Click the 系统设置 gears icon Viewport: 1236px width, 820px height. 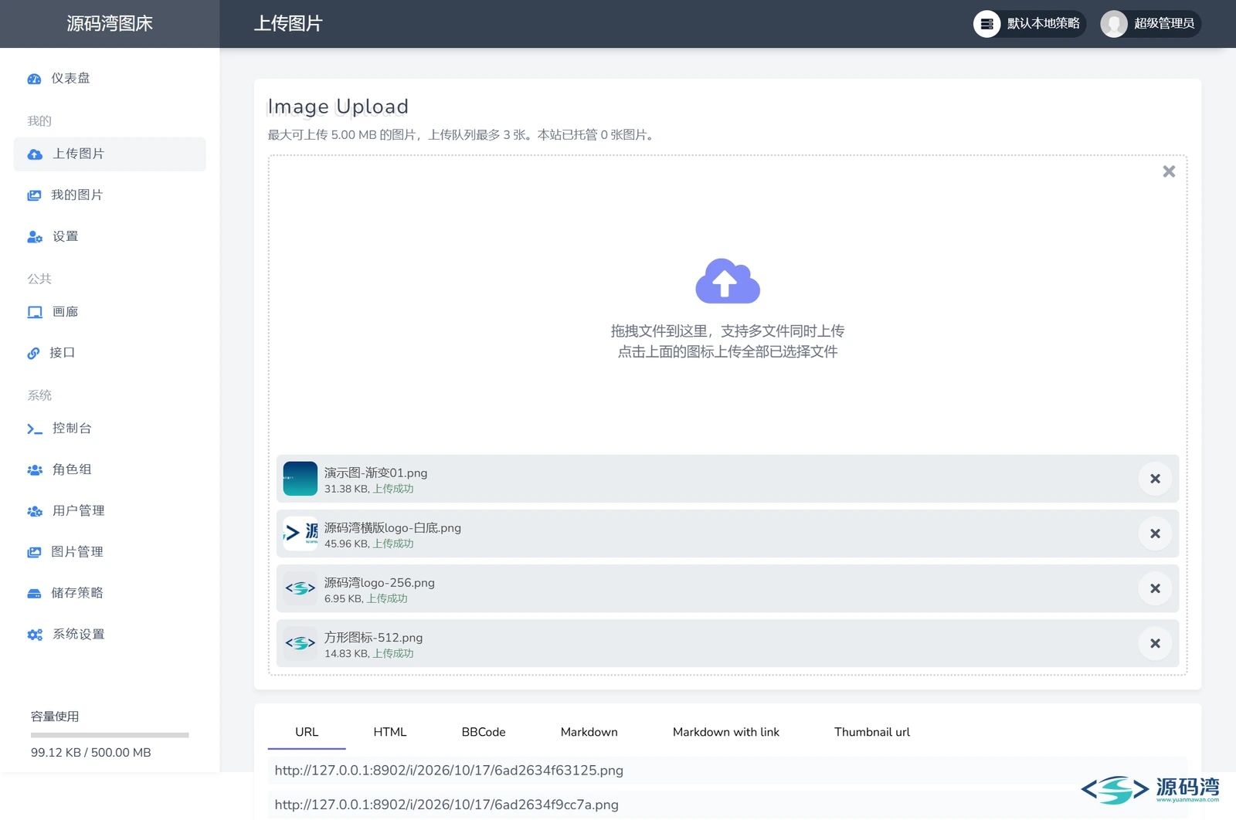35,635
